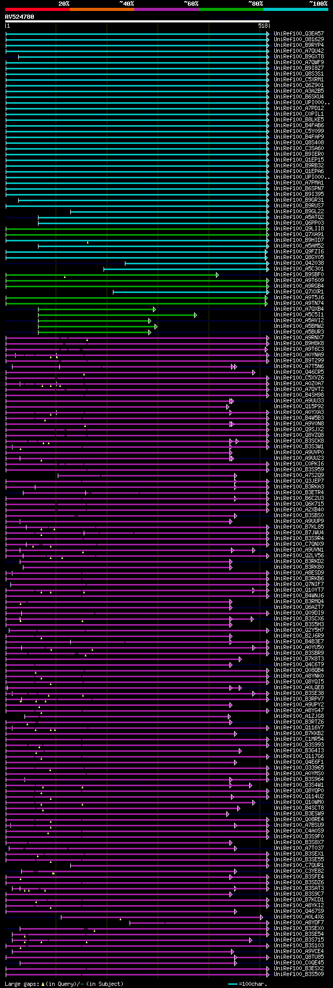Image resolution: width=333 pixels, height=988 pixels.
Task: Click the UniRef100_Q9LII8 label
Action: click(299, 229)
